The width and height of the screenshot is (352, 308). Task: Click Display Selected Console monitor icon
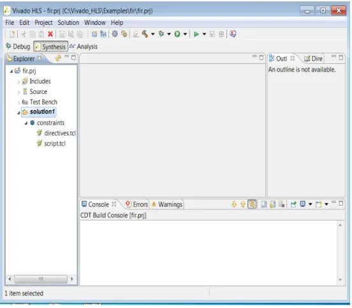[x=303, y=204]
